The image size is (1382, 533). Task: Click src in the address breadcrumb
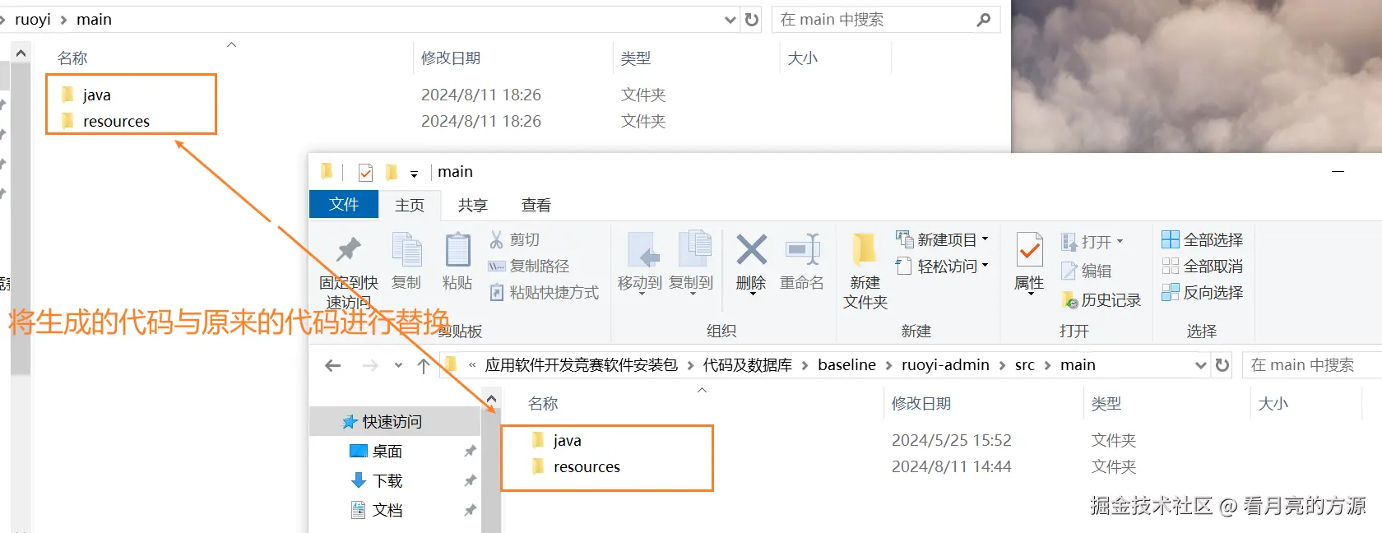tap(1024, 364)
